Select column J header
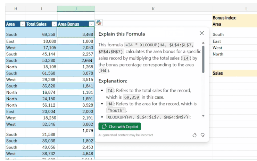257x161 pixels. point(76,9)
